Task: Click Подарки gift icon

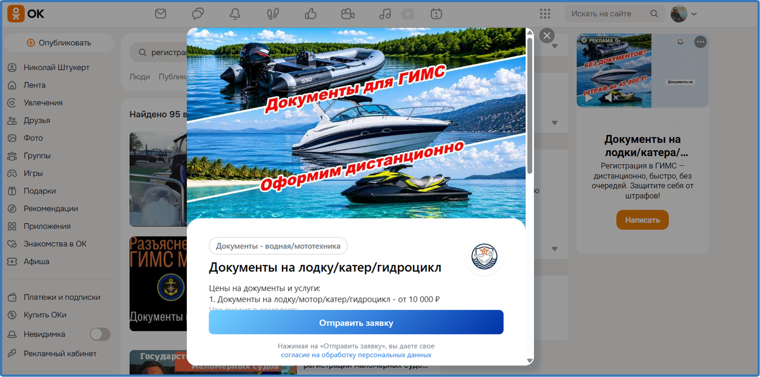Action: 11,191
